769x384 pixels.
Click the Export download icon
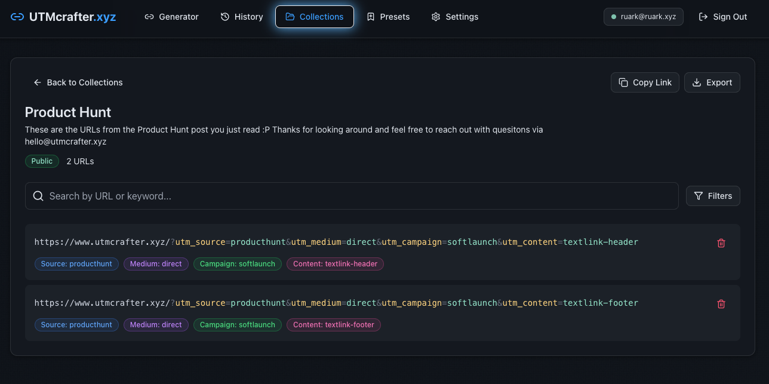tap(696, 82)
